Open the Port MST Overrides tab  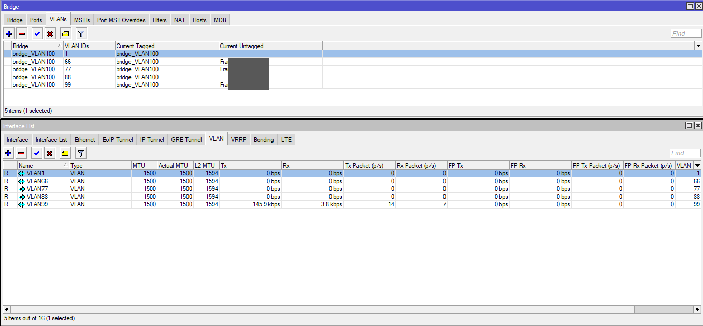[121, 20]
